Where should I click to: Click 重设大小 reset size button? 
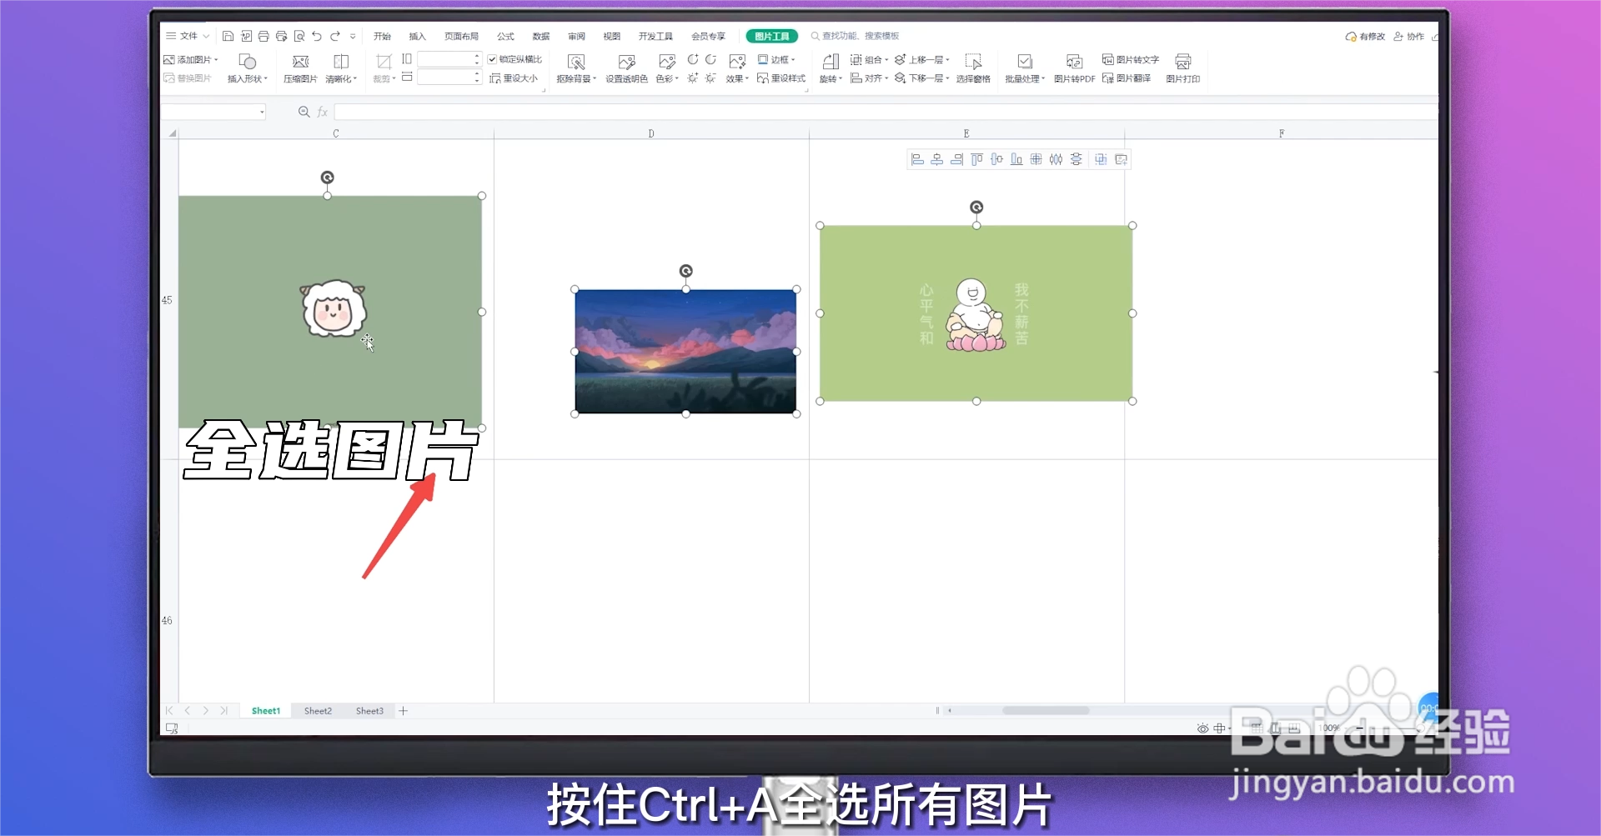pos(514,78)
